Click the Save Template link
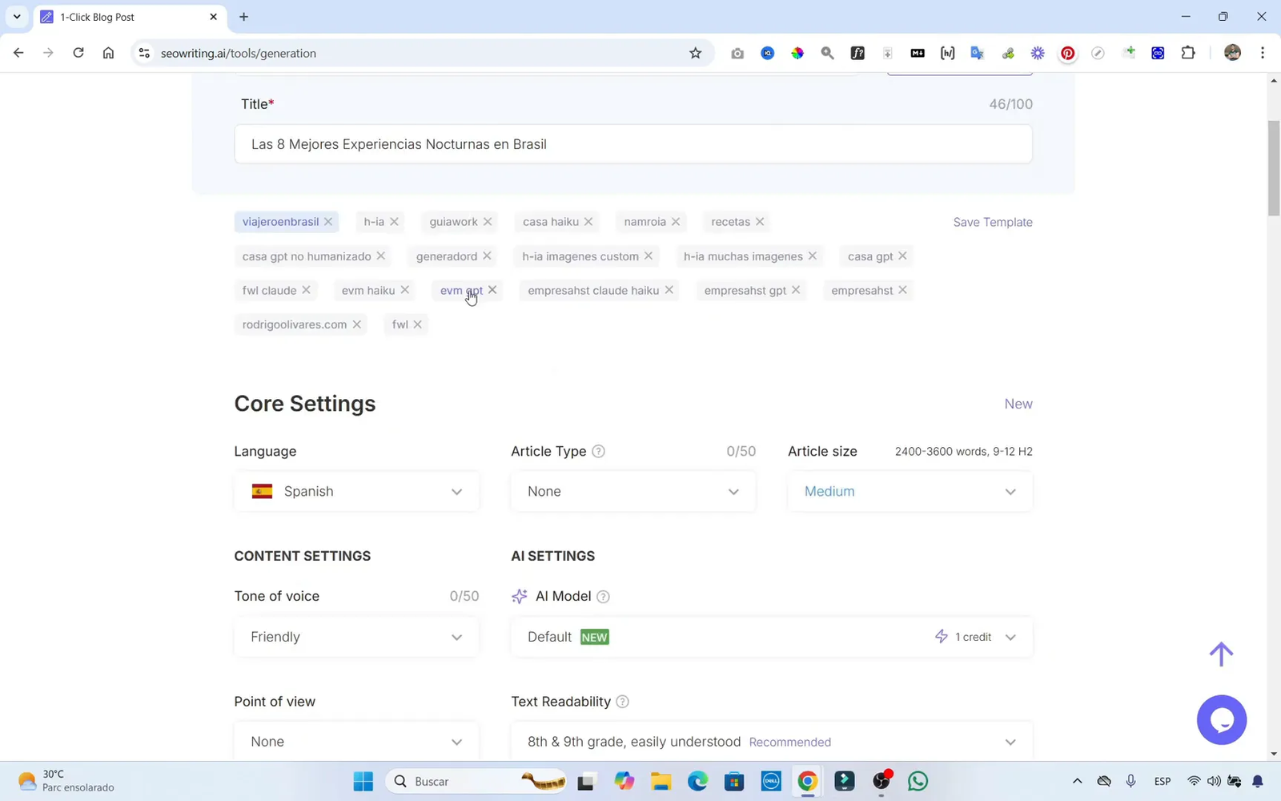 click(993, 222)
